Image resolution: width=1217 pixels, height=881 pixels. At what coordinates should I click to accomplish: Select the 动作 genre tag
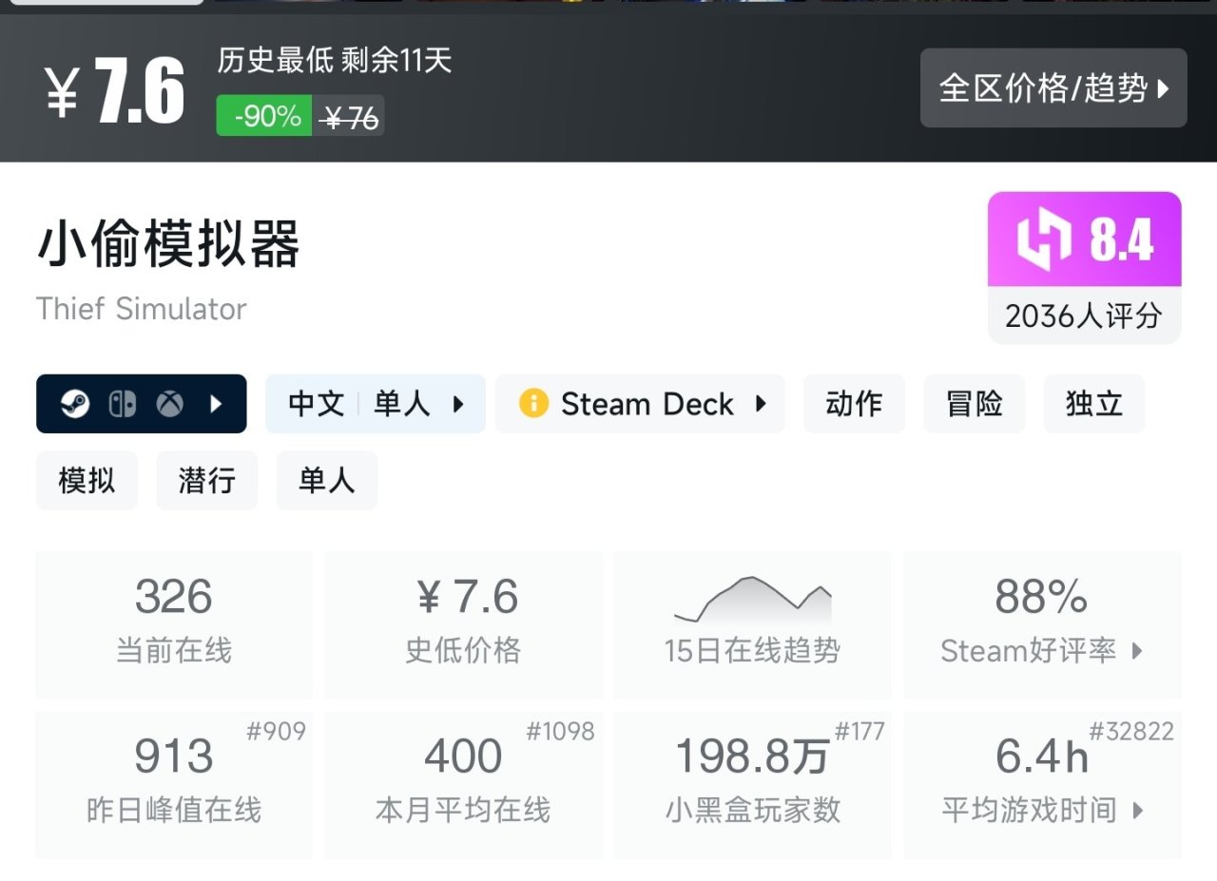pyautogui.click(x=854, y=404)
